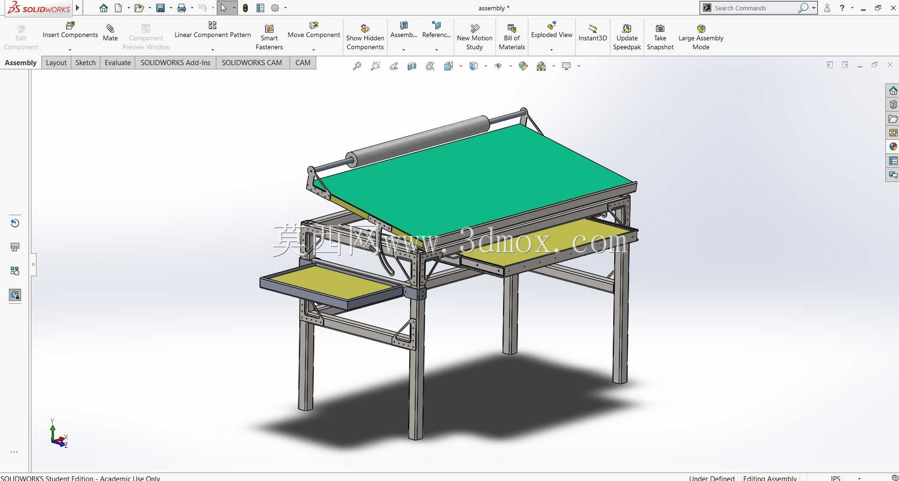
Task: Click the Move Component button
Action: pyautogui.click(x=313, y=30)
